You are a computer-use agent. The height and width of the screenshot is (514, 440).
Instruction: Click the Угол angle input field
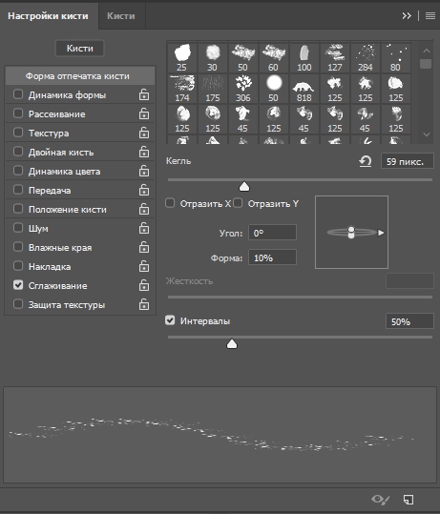(x=272, y=233)
